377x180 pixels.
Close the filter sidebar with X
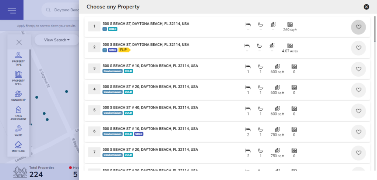19,43
